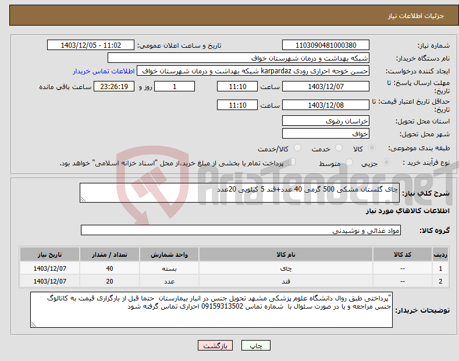This screenshot has width=459, height=361.
Task: Click the توضیحات خریدار text area
Action: tap(211, 310)
